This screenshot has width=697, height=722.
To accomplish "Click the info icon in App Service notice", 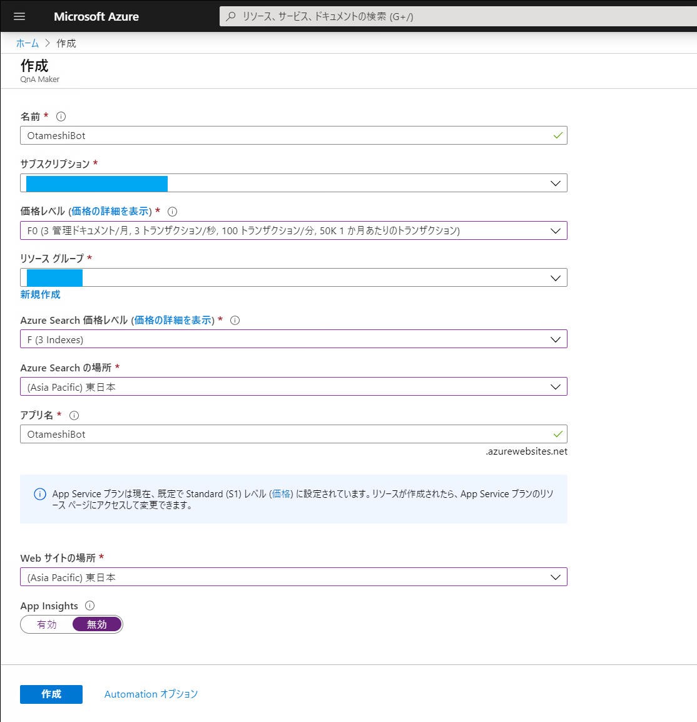I will (39, 494).
